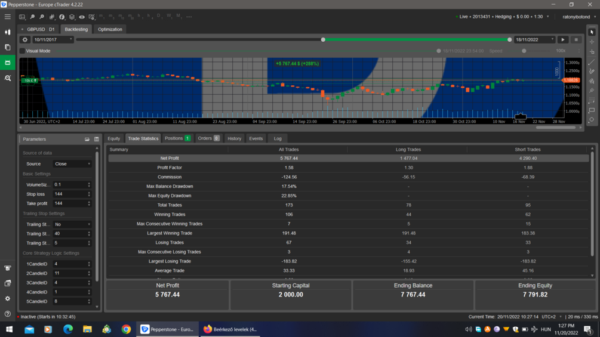
Task: Switch to the Backtesting tab
Action: 76,29
